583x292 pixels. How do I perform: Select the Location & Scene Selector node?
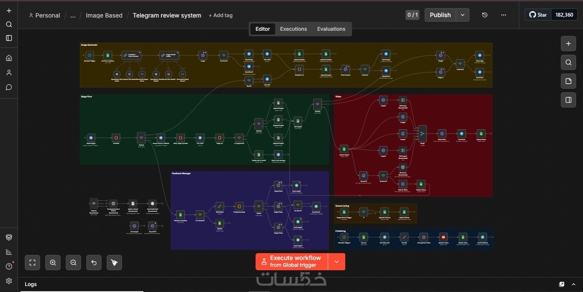point(131,55)
